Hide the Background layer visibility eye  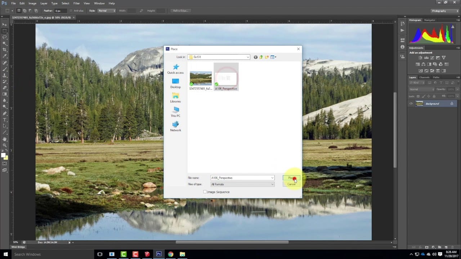(411, 104)
